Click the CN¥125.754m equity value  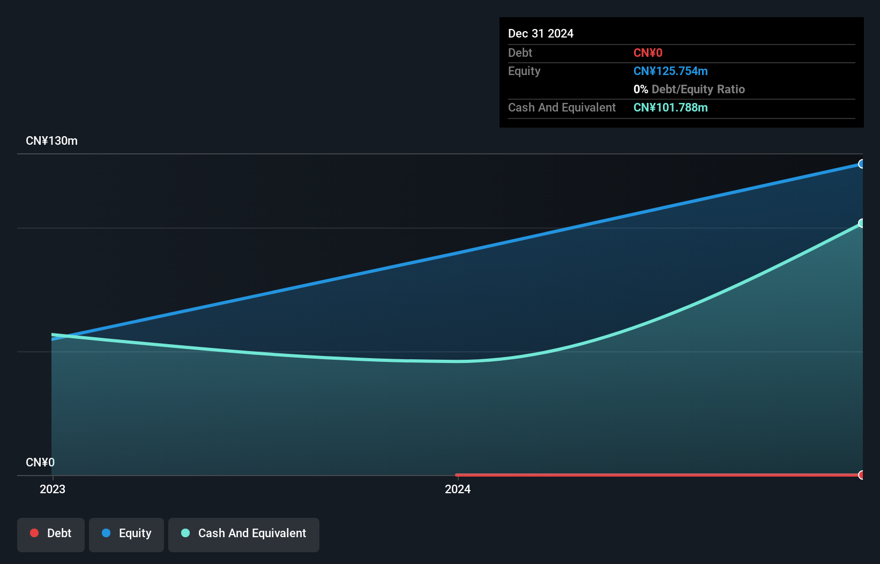point(670,71)
